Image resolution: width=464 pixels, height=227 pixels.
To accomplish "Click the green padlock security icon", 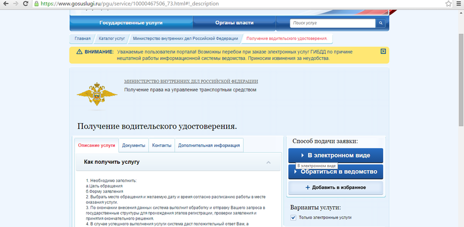I will click(36, 4).
